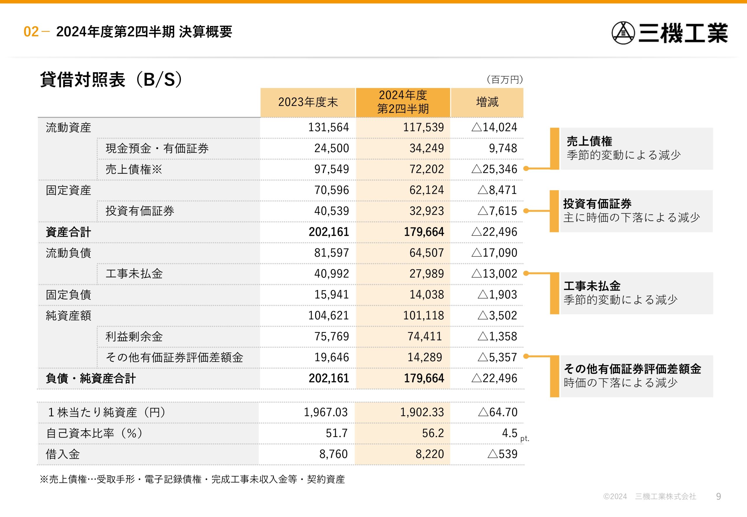This screenshot has width=747, height=517.
Task: Click the 利益剰余金 row label
Action: point(134,337)
